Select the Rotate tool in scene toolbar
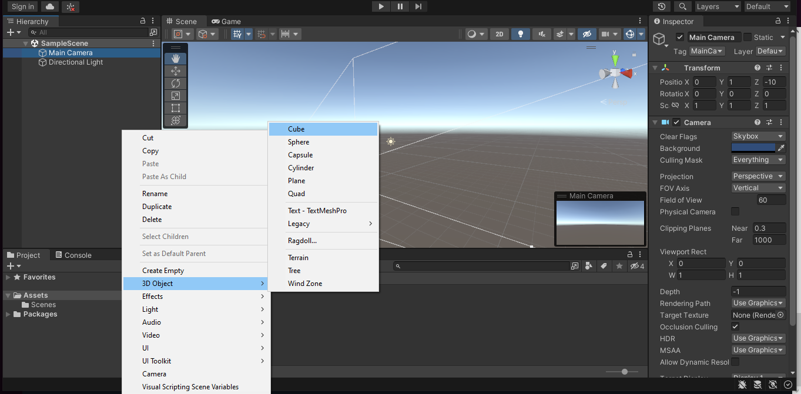This screenshot has width=801, height=394. (175, 83)
